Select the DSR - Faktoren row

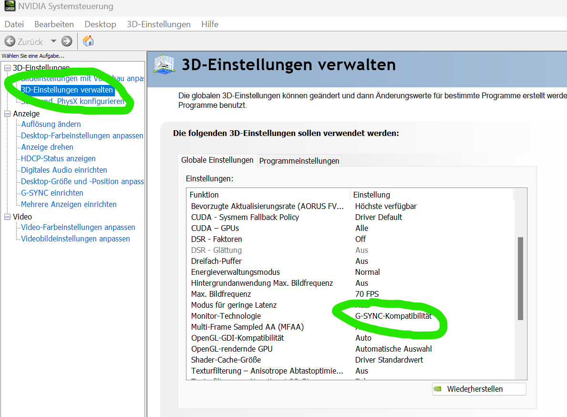point(350,239)
